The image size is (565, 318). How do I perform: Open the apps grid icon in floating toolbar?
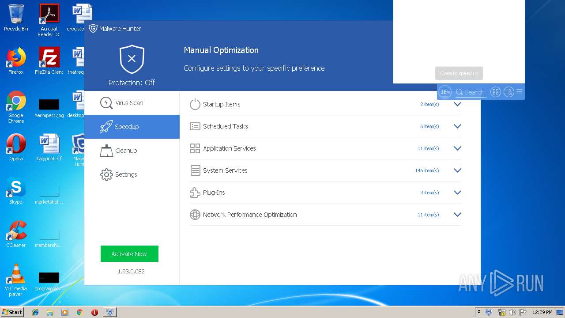496,92
